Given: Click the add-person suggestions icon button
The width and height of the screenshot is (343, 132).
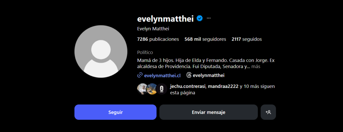Looking at the screenshot, I should [268, 112].
